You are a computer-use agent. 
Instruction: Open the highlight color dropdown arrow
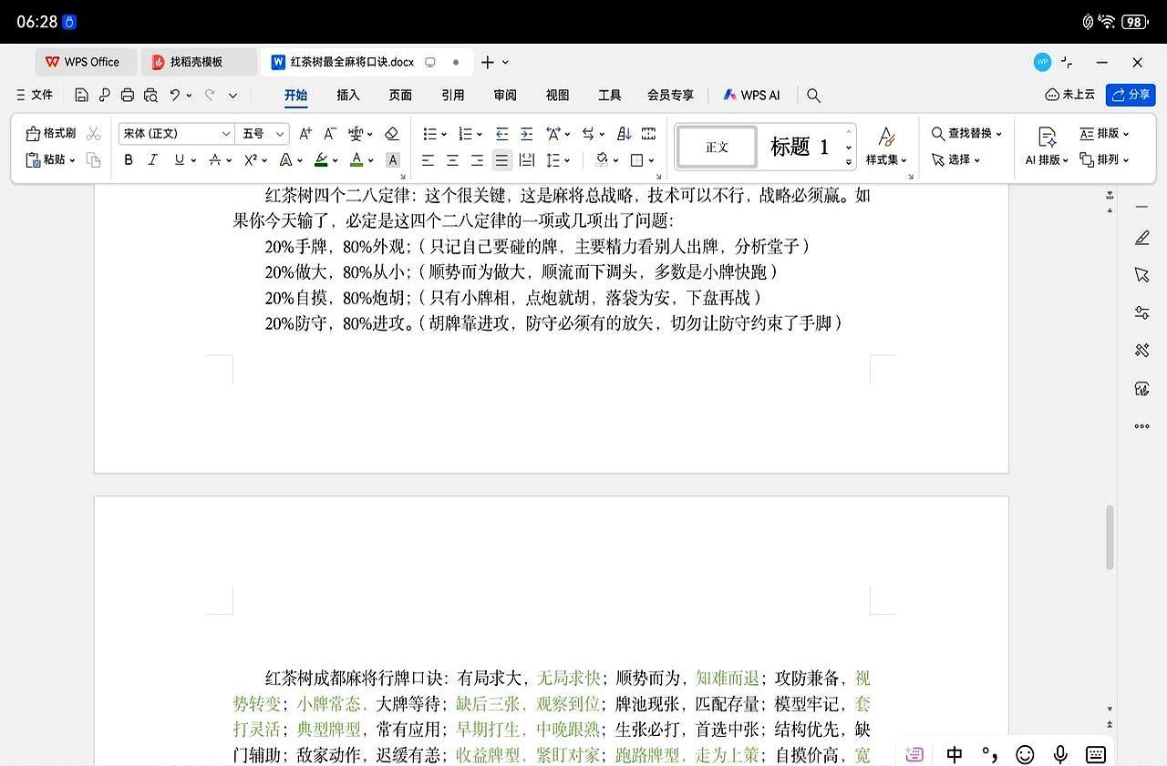(x=336, y=159)
